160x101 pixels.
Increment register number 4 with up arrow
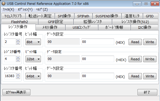tap(18, 57)
